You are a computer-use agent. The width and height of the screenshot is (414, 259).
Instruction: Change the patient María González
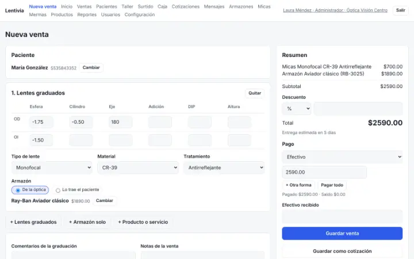point(91,68)
